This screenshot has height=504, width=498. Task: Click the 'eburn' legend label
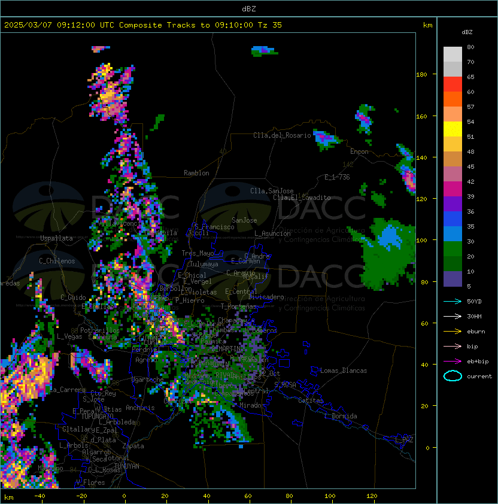[476, 332]
